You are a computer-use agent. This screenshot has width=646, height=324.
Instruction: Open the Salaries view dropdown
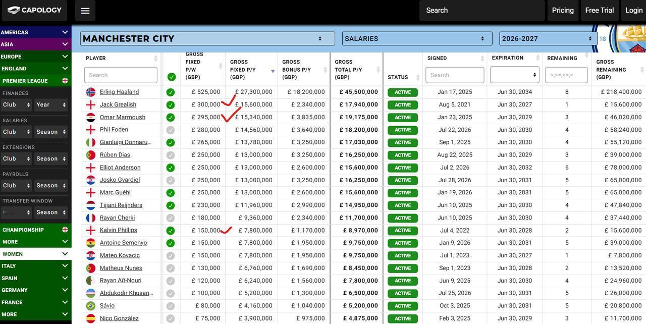[x=417, y=39]
